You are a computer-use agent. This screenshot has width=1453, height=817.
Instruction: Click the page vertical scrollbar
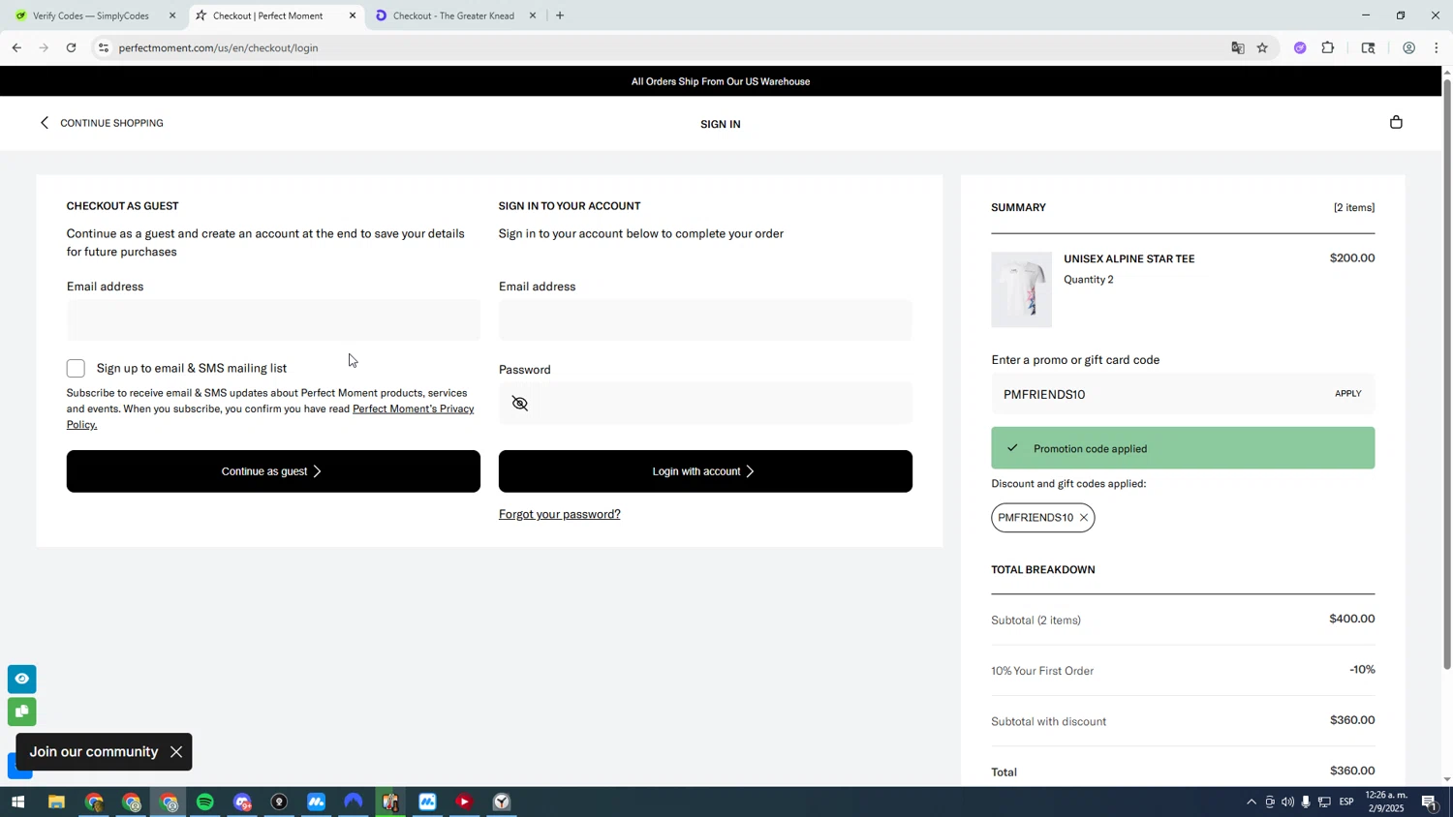1447,374
